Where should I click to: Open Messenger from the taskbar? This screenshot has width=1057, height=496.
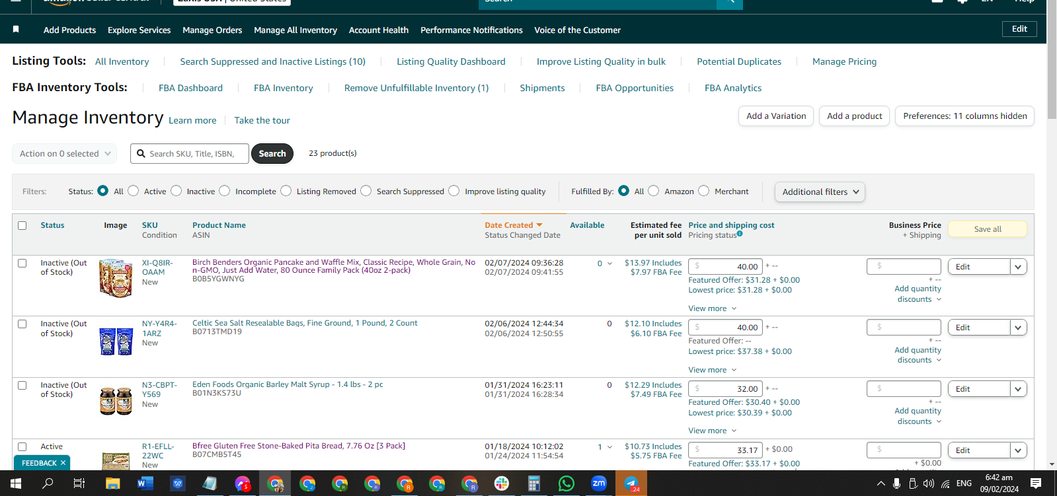click(243, 483)
